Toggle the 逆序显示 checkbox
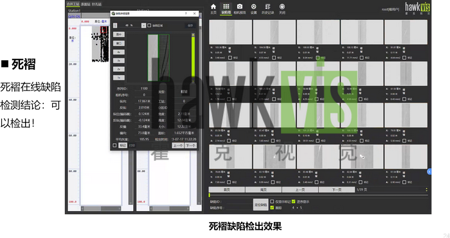 click(294, 201)
